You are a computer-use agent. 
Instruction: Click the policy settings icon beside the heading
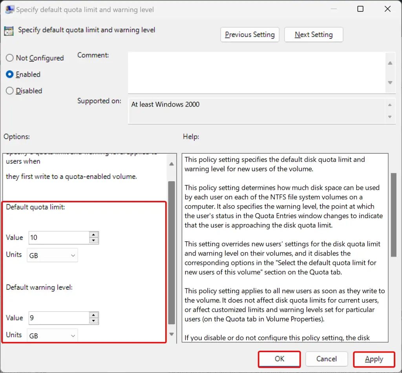coord(9,30)
